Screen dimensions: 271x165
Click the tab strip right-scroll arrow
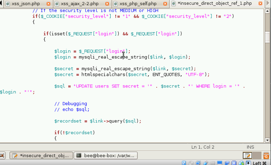268,3
